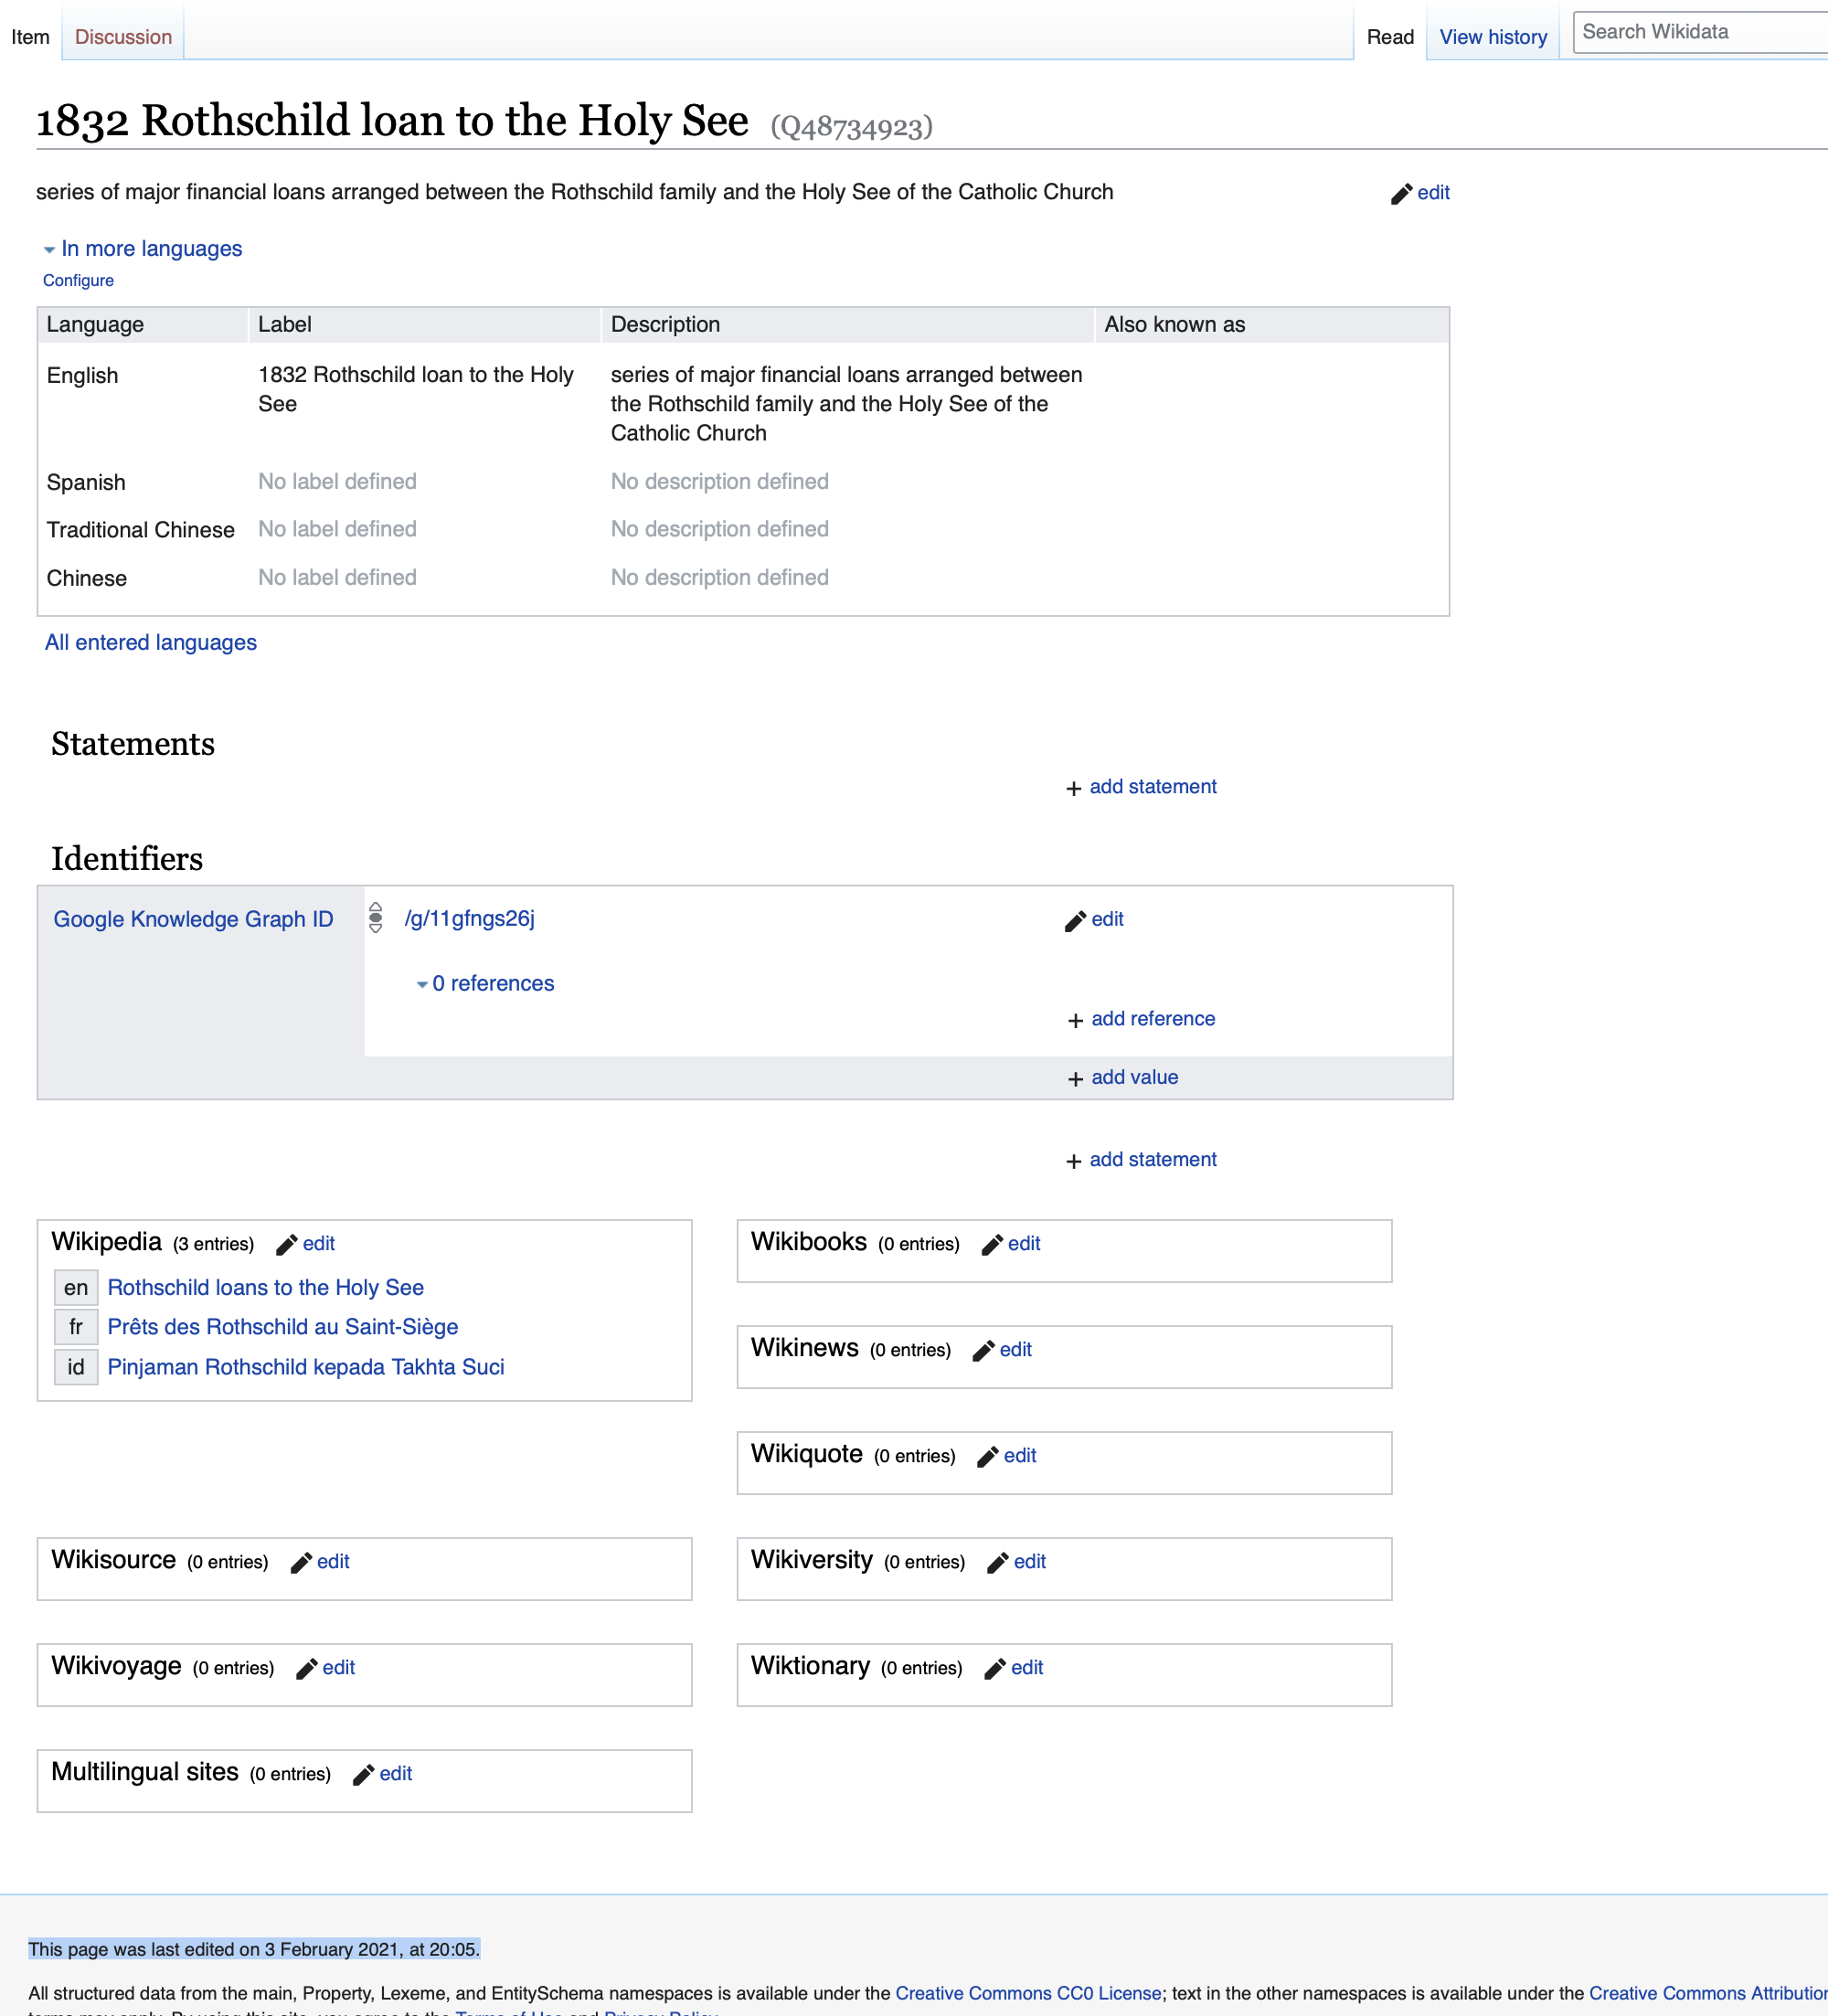
Task: Click the pencil icon in the Wikisource section
Action: point(300,1563)
